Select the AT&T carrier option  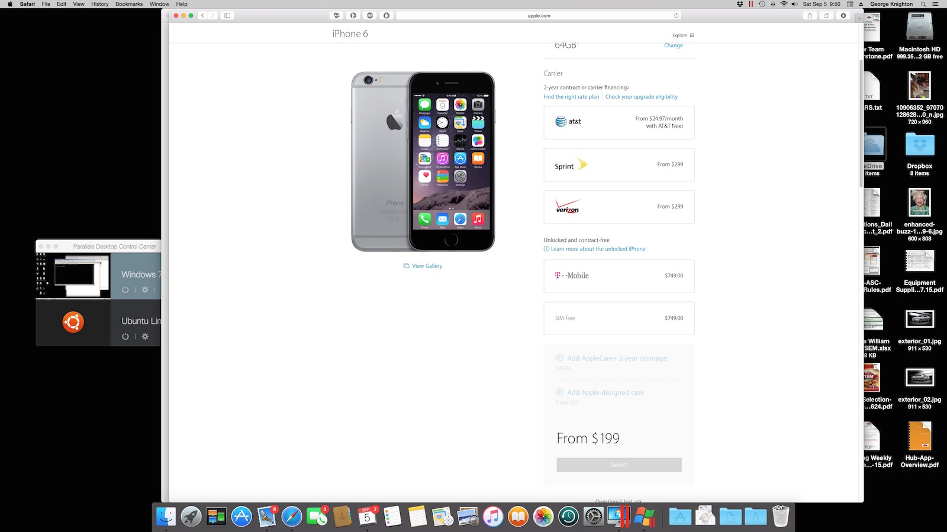[x=619, y=122]
